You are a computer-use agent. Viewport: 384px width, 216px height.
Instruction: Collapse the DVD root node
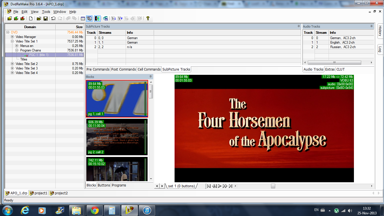tap(8, 32)
